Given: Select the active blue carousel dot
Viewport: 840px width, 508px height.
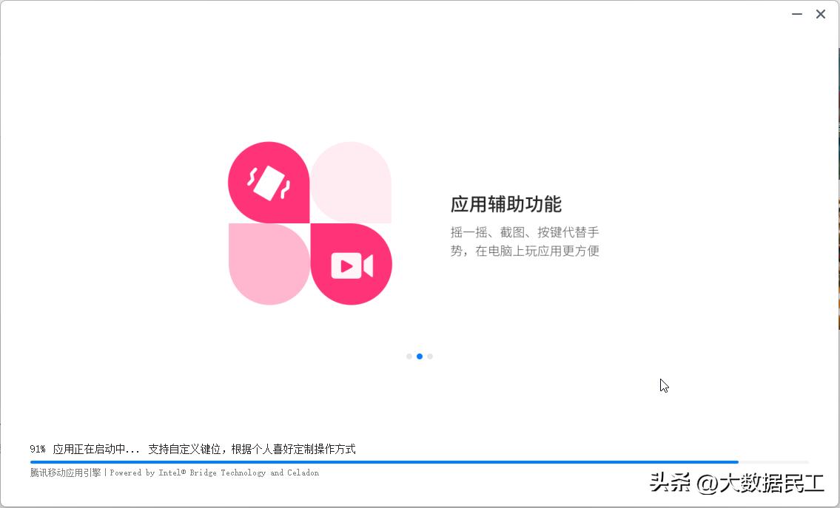Looking at the screenshot, I should point(420,356).
